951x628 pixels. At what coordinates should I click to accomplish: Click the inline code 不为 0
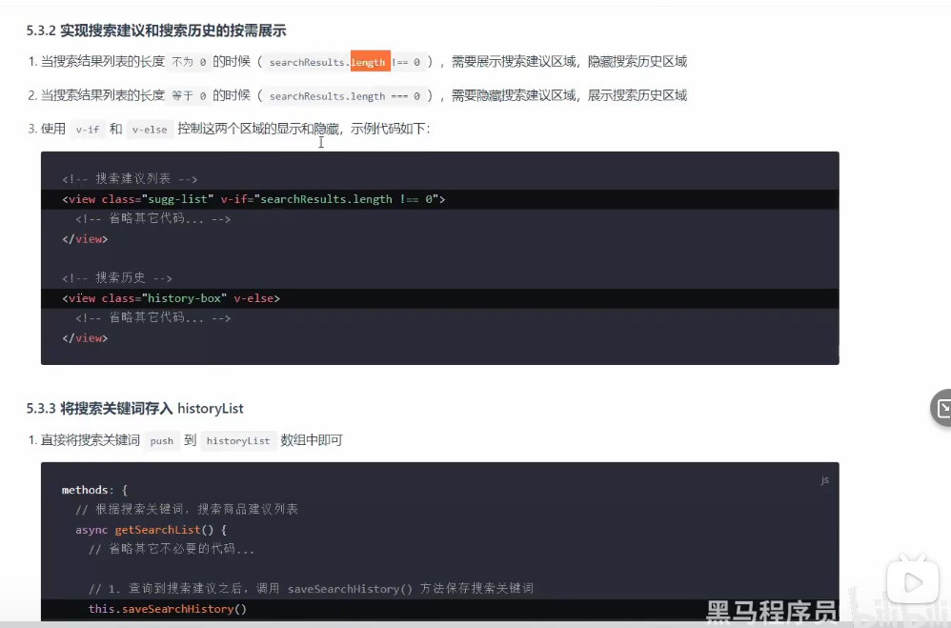(189, 62)
